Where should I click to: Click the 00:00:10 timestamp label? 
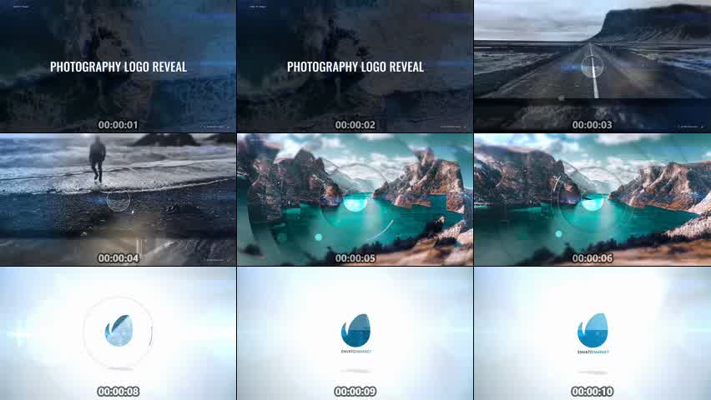[592, 392]
